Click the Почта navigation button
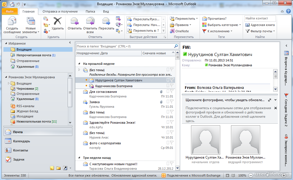Viewport: 293px width, 180px height. [38, 132]
